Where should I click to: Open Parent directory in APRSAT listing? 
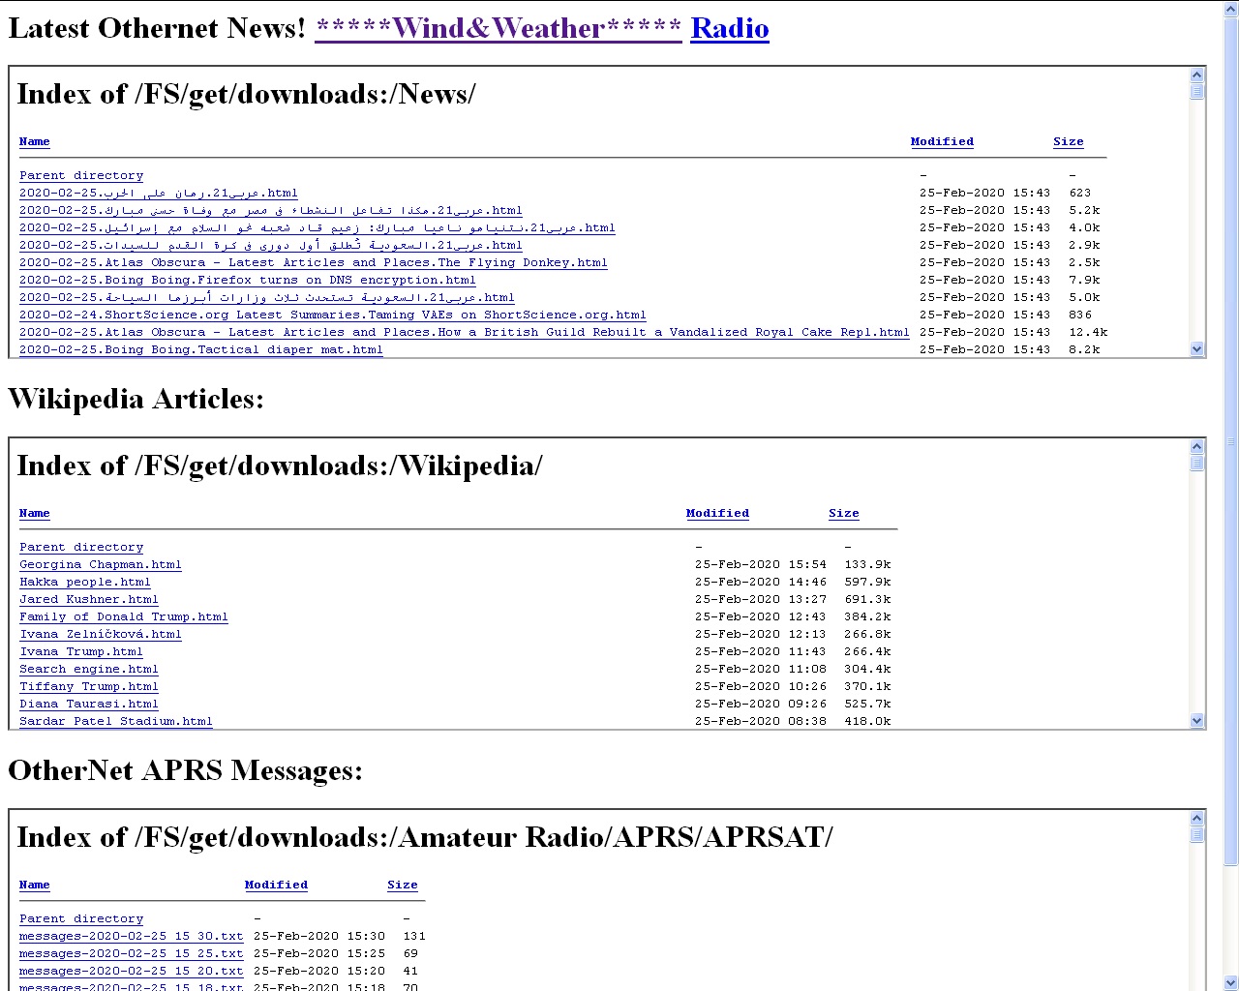click(81, 918)
